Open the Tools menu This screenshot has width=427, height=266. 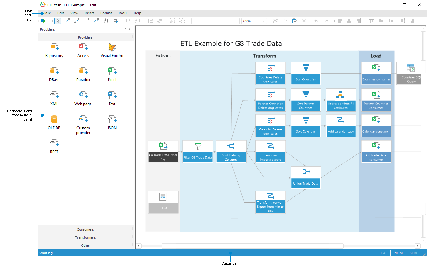[x=122, y=13]
